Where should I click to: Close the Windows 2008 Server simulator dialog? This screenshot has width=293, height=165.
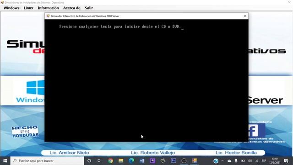click(x=245, y=16)
